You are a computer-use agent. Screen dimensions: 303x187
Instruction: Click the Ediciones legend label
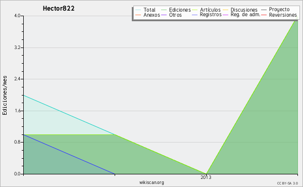coord(180,10)
